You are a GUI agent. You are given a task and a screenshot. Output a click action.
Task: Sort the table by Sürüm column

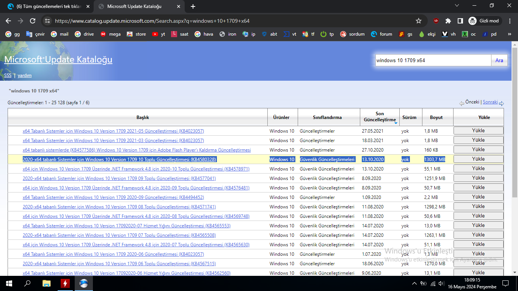coord(409,117)
